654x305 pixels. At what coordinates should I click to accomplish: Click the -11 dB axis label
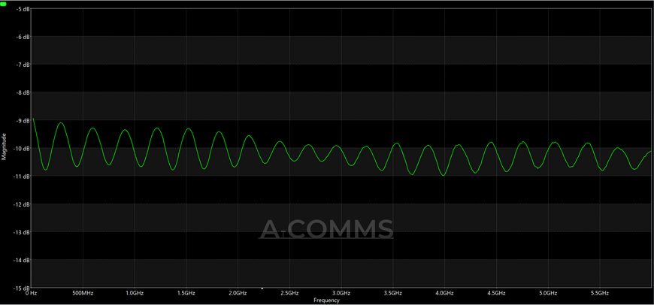point(23,177)
